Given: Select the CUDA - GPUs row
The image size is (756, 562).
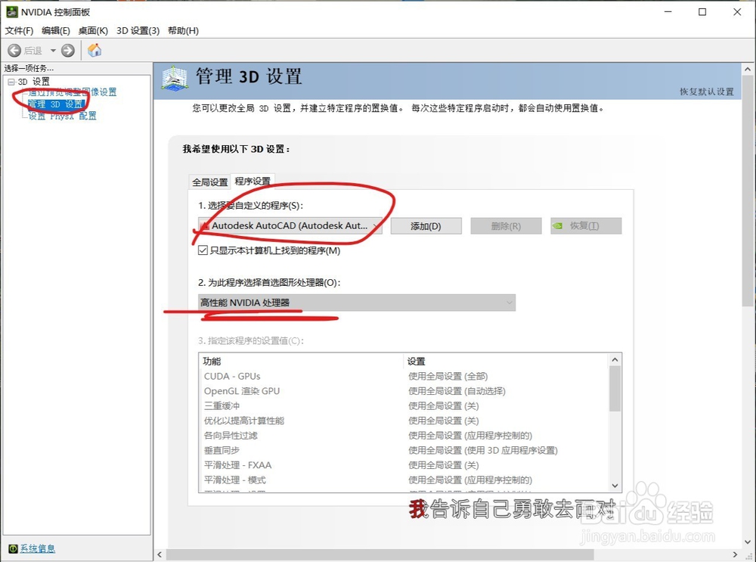Looking at the screenshot, I should click(x=404, y=376).
